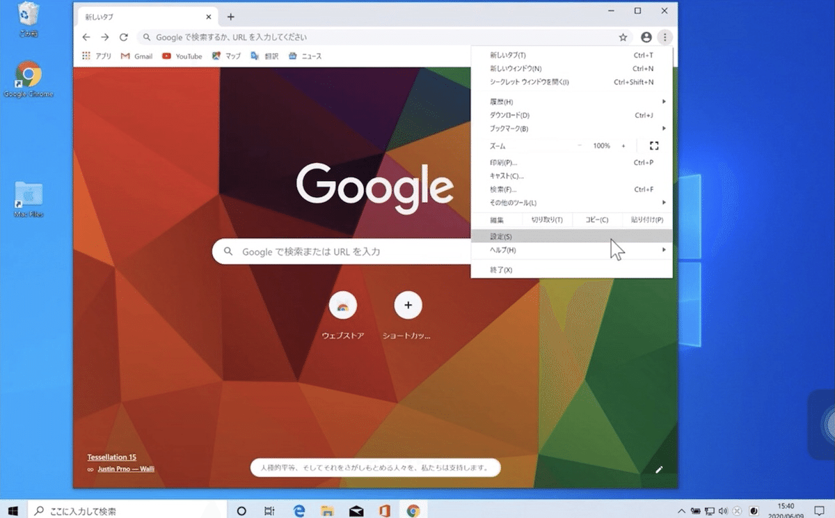Viewport: 835px width, 518px height.
Task: Open the Mail app on the taskbar
Action: pyautogui.click(x=356, y=510)
